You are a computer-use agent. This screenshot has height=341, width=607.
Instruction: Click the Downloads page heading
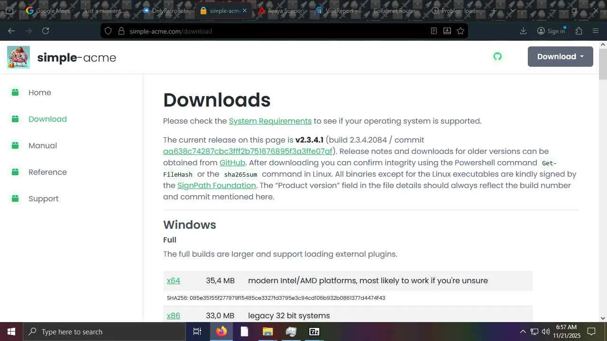217,100
